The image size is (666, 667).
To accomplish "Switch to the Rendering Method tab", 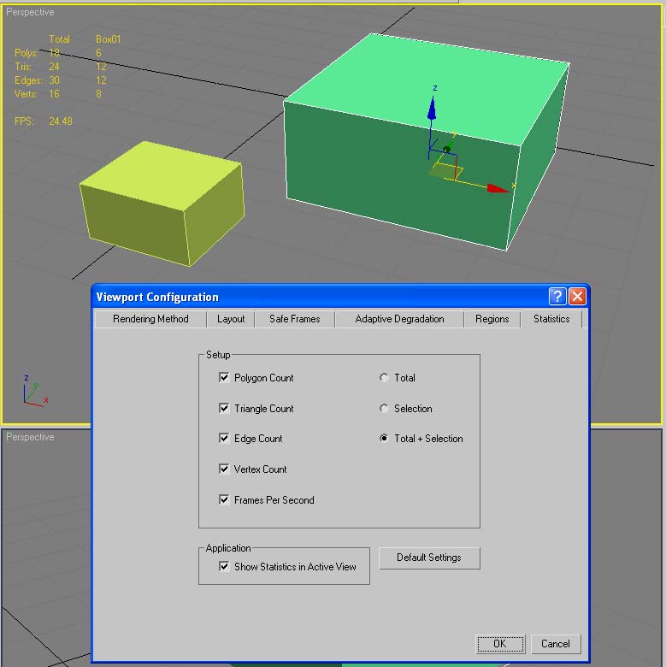I will [x=150, y=319].
